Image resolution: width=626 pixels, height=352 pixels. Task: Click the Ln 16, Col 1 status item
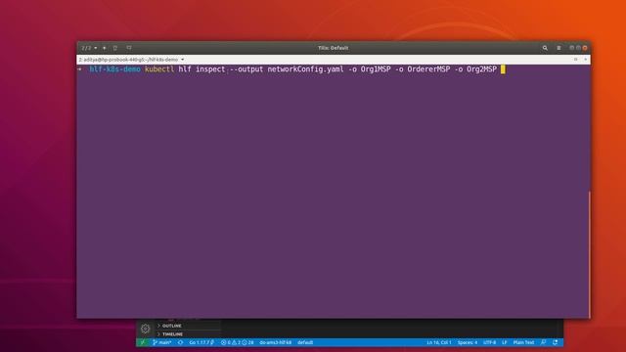[x=439, y=342]
